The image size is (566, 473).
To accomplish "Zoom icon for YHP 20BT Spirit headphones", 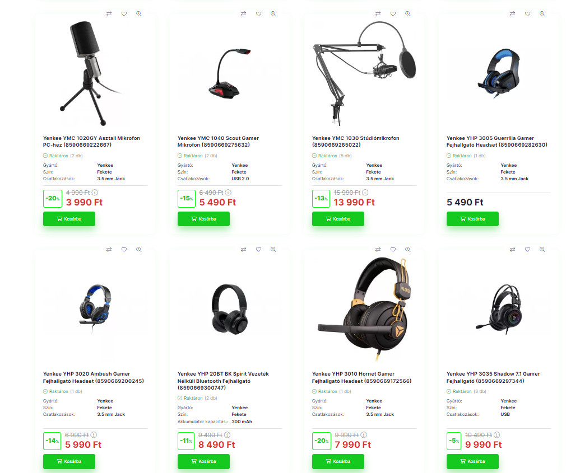I will (x=273, y=250).
